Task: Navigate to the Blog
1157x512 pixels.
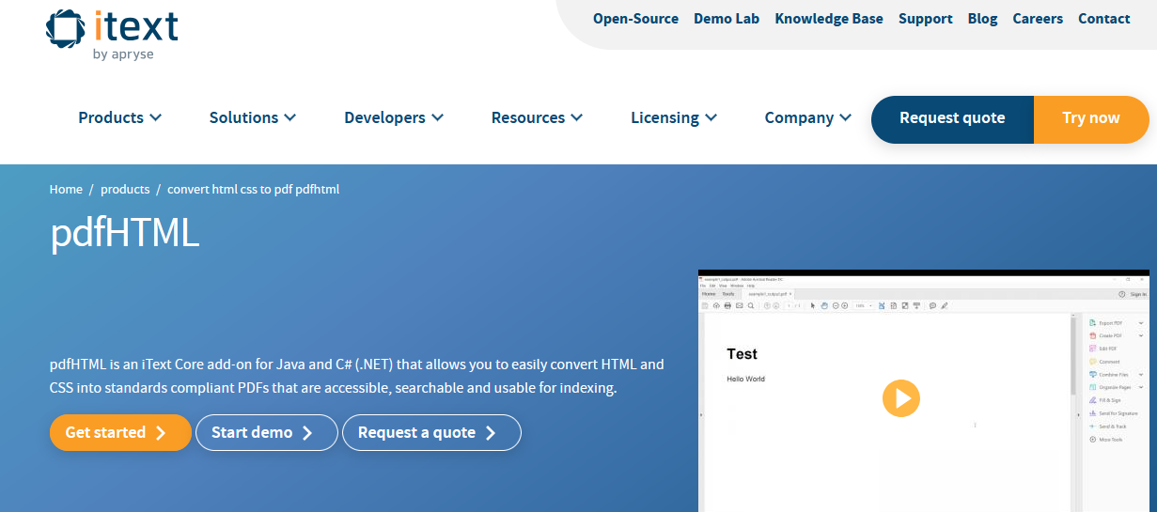Action: 982,19
